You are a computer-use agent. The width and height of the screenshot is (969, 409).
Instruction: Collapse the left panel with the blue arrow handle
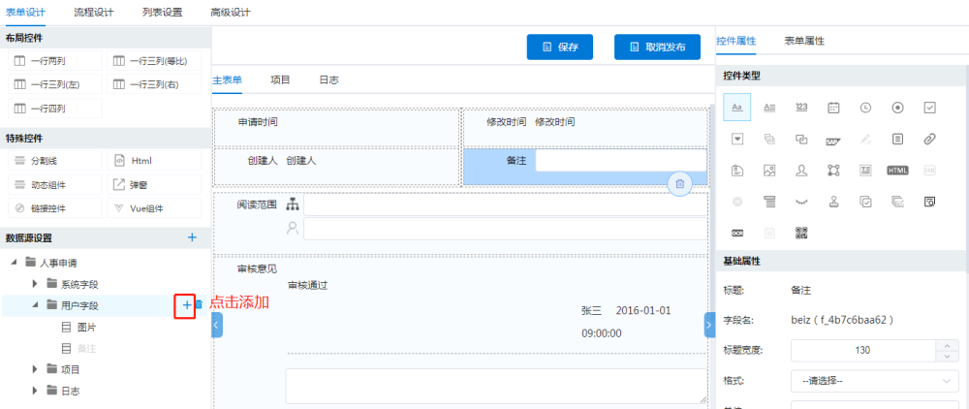click(x=217, y=326)
